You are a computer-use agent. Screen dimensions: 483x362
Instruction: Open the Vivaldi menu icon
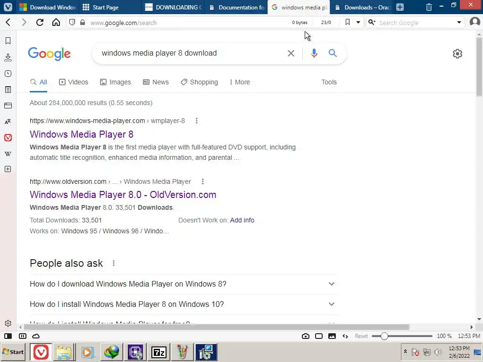pos(8,7)
